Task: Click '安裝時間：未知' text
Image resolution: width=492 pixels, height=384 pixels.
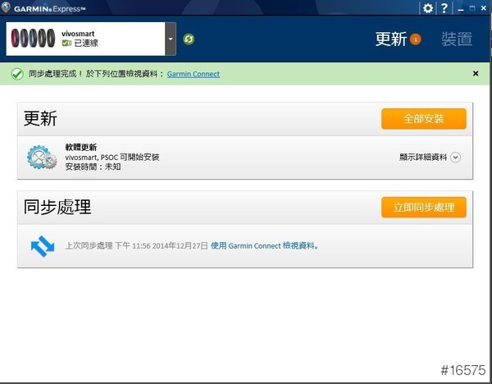Action: click(x=93, y=167)
